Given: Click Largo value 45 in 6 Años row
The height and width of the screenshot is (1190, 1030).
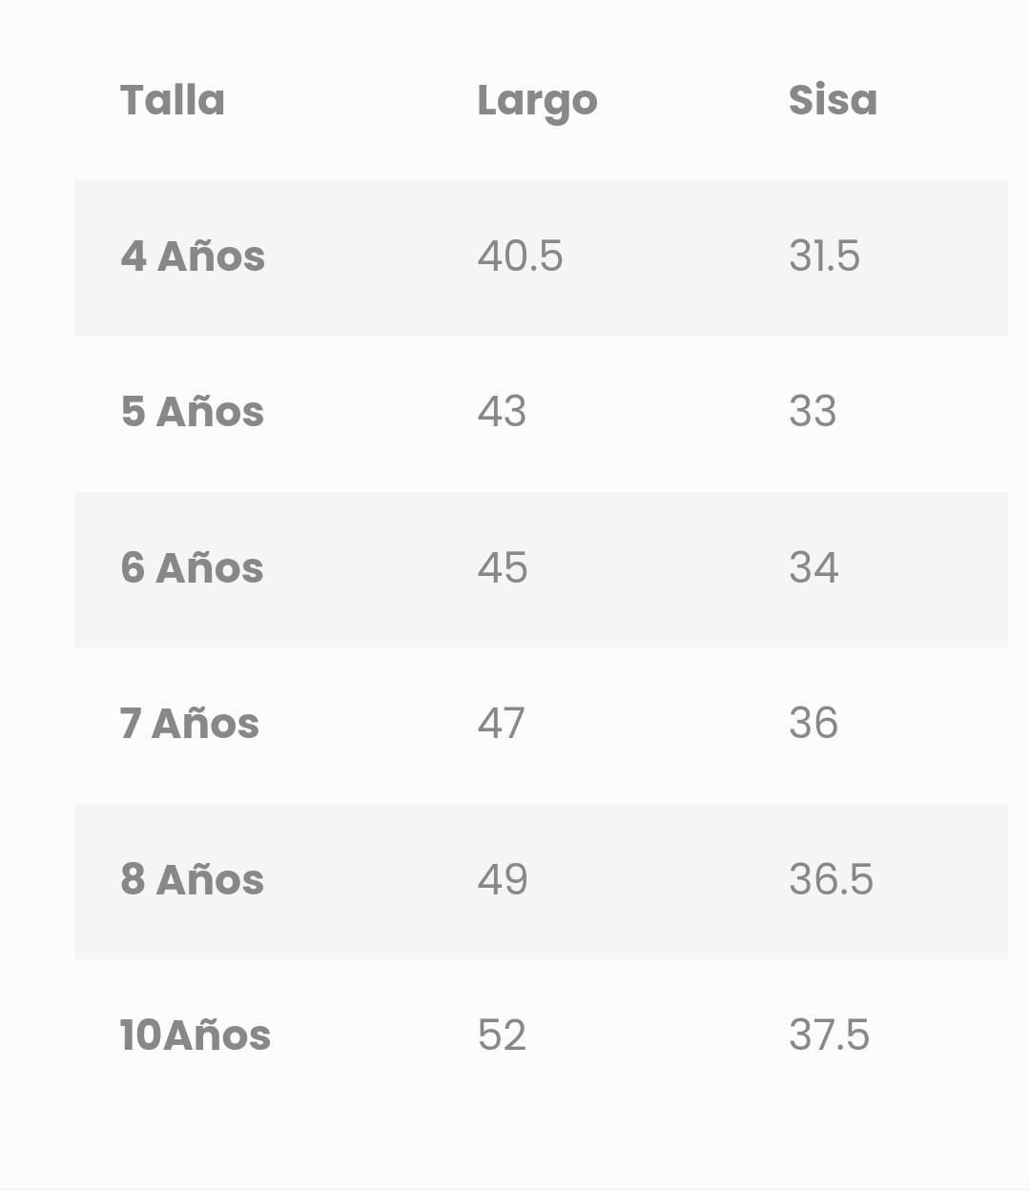Looking at the screenshot, I should (503, 568).
